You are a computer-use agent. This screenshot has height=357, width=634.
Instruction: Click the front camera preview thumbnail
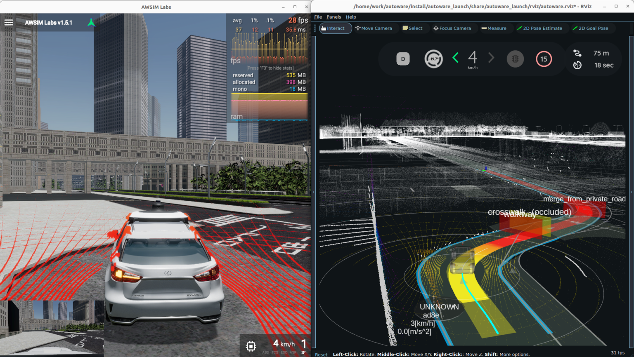(52, 327)
